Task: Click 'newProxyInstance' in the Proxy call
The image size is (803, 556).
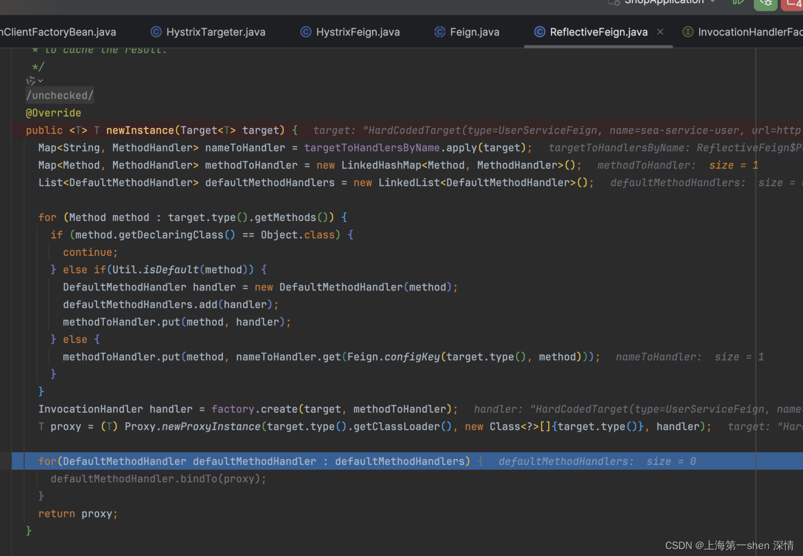Action: [211, 426]
